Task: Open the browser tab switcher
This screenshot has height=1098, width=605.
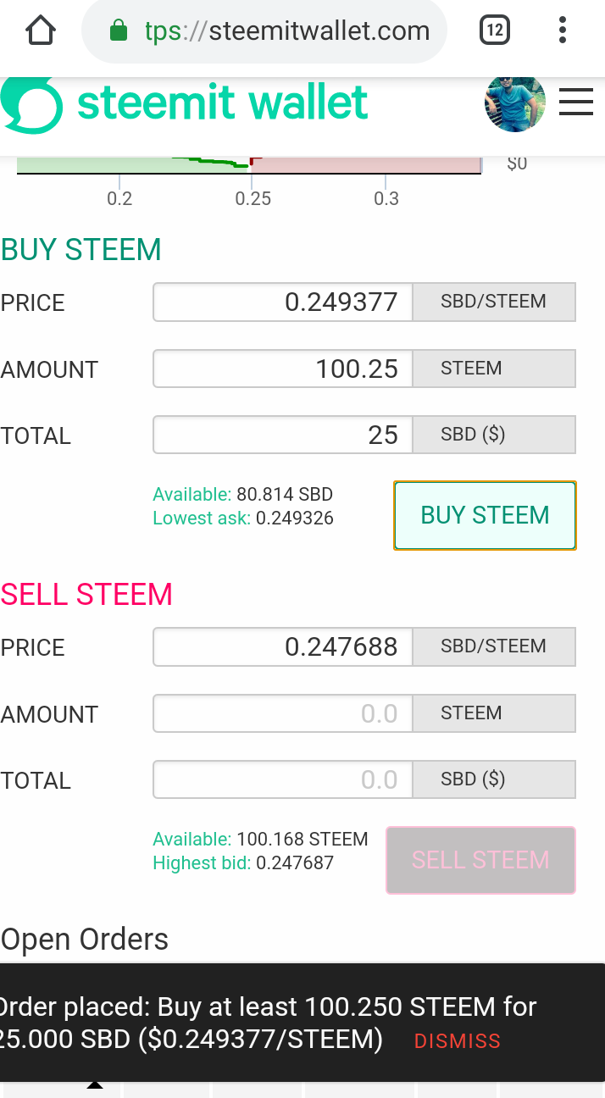Action: [494, 31]
